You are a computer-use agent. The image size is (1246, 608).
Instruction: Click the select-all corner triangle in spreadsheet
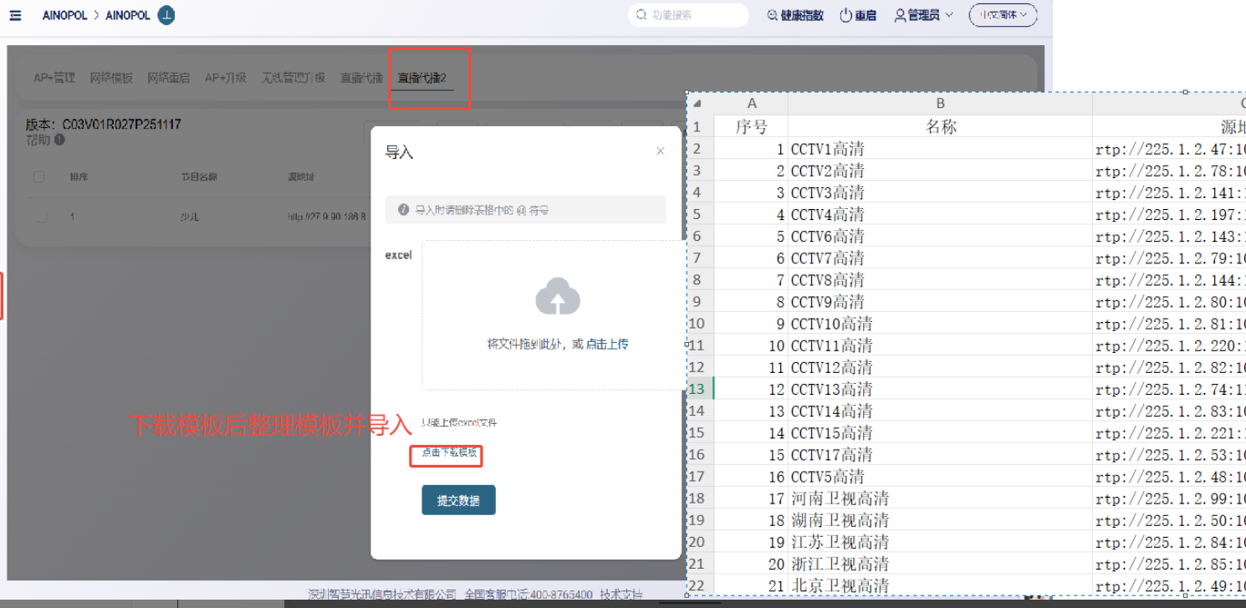point(697,104)
